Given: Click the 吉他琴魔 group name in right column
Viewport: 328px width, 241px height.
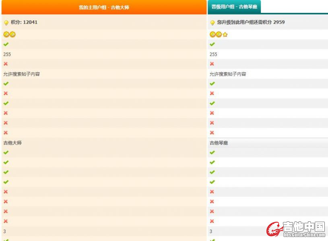Looking at the screenshot, I should coord(219,143).
